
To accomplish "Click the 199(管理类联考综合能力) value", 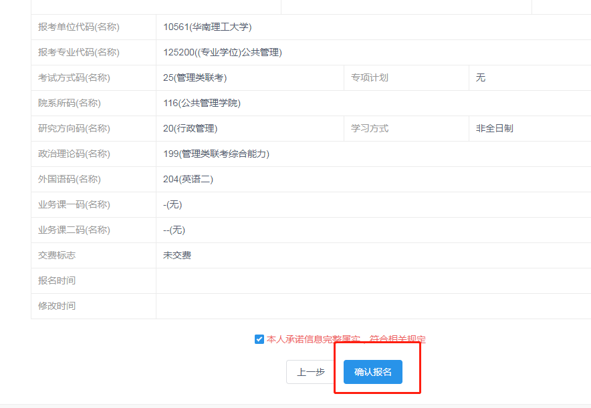I will click(216, 154).
